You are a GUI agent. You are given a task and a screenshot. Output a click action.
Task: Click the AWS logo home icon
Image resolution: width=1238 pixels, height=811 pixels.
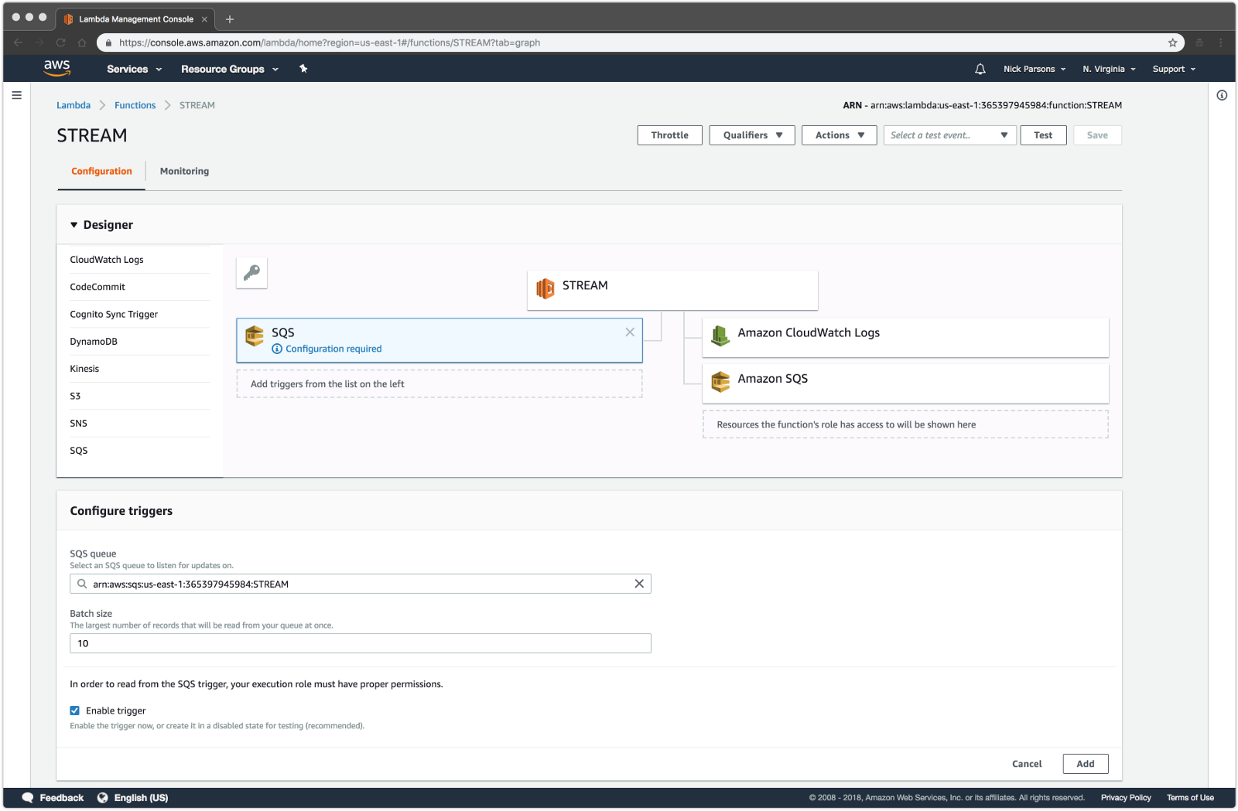(57, 68)
